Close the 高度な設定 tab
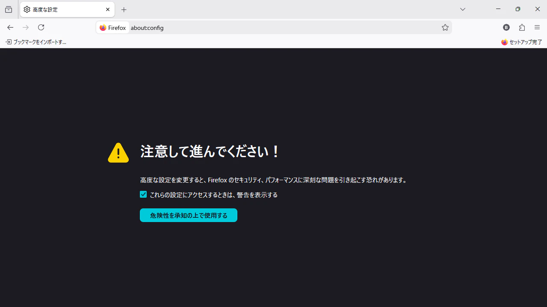 click(x=108, y=9)
